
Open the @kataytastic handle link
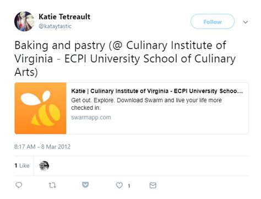[x=55, y=26]
